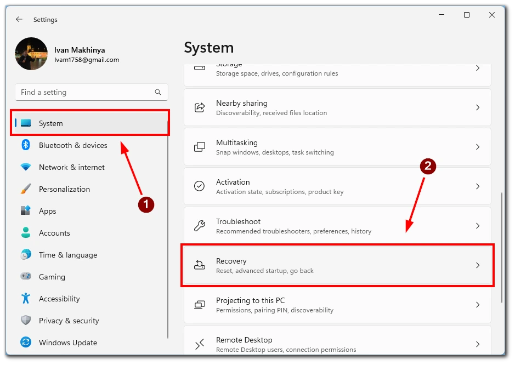Click the user profile picture
This screenshot has height=365, width=515.
(31, 54)
